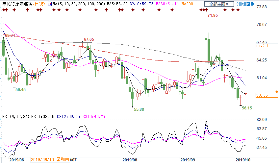Click the 61.04 price axis label
Viewport: 279px width, 163px height.
(x=262, y=78)
